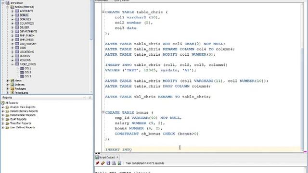The width and height of the screenshot is (308, 173).
Task: Click the DBUSER table icon
Action: [17, 27]
